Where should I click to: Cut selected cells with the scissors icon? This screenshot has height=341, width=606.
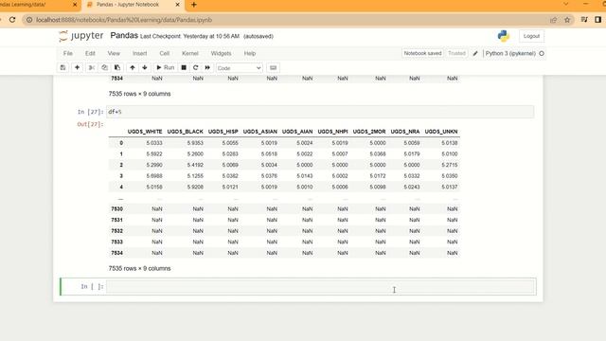[x=92, y=67]
